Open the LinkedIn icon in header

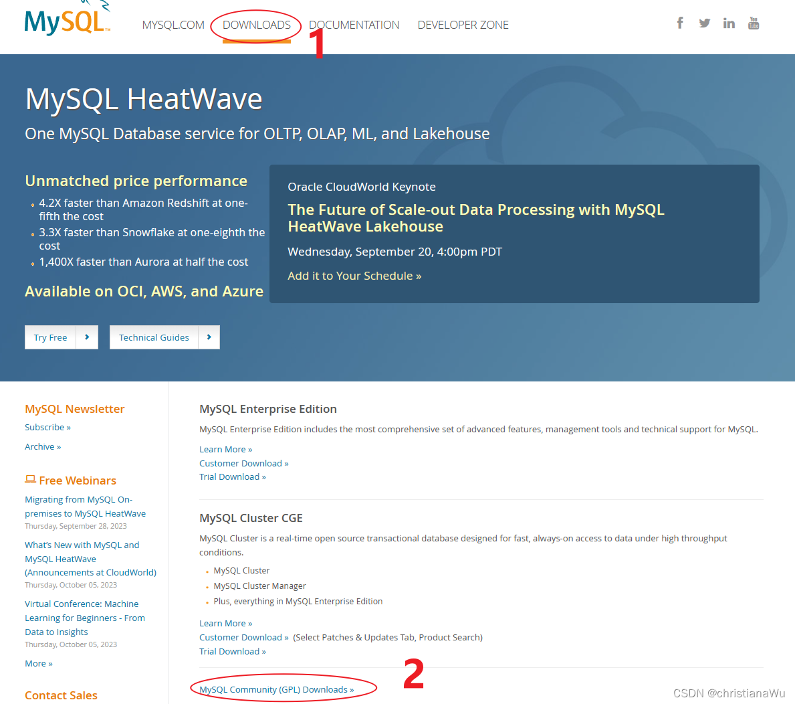[x=729, y=23]
